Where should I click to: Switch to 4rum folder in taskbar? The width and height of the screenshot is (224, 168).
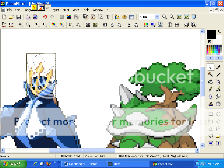127,164
